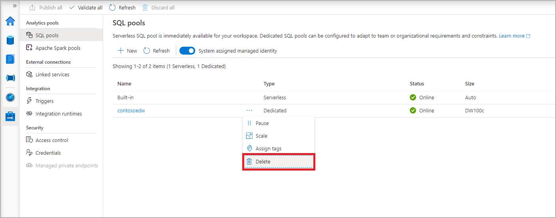Select Pause from the context menu

pos(262,123)
